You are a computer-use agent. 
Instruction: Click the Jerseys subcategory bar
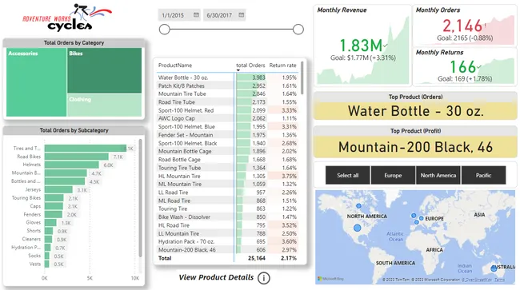(x=58, y=189)
